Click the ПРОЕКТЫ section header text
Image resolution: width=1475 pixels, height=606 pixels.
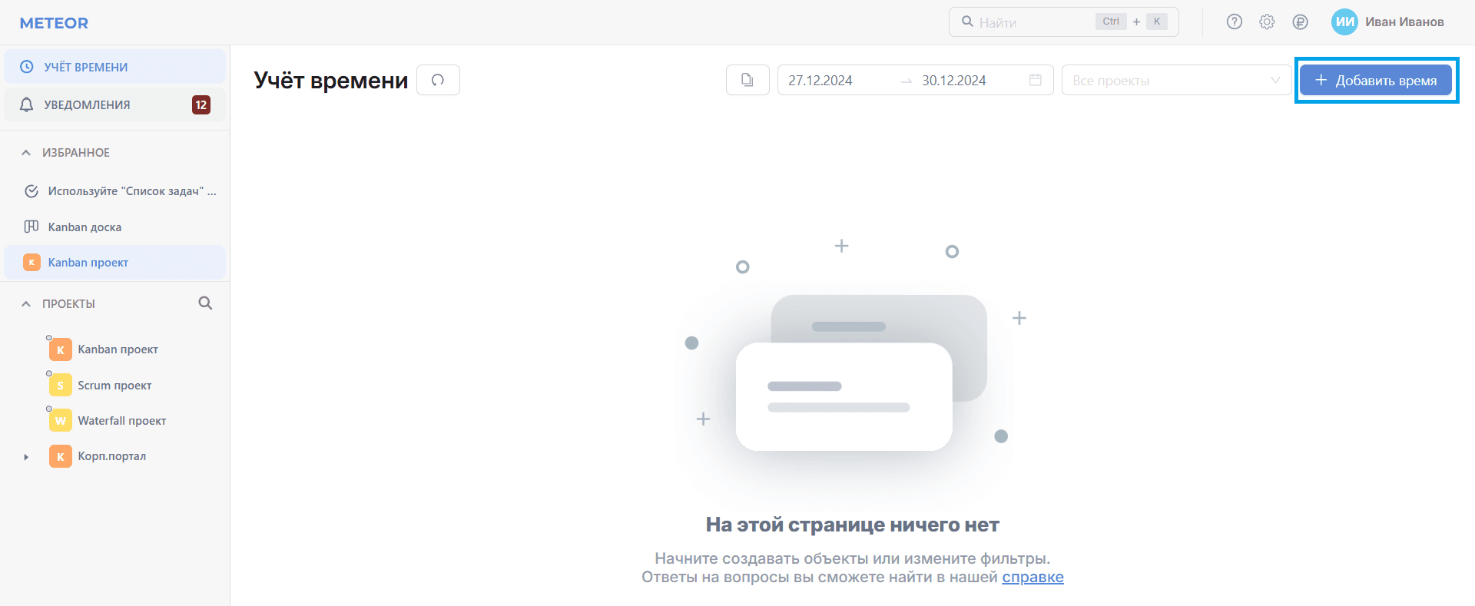pos(68,304)
